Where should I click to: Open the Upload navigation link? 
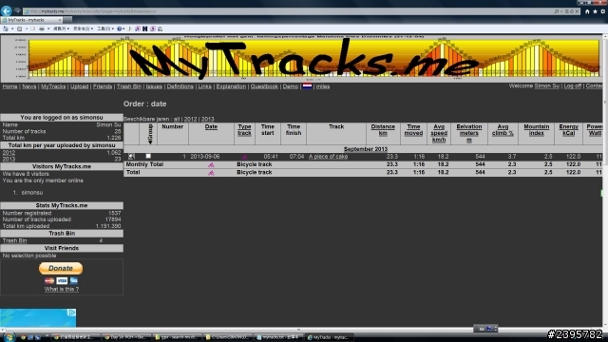pos(79,86)
